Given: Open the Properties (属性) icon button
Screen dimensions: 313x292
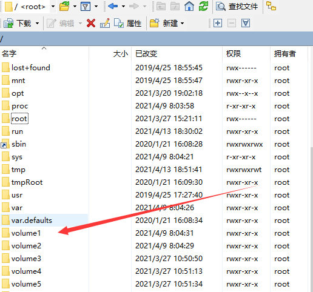Looking at the screenshot, I should (127, 23).
